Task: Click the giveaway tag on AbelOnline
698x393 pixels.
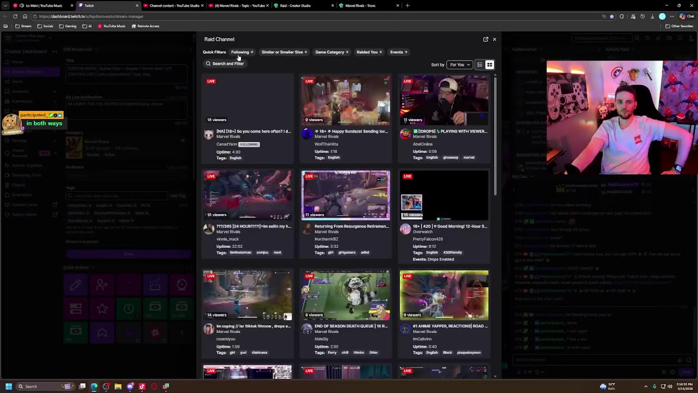Action: click(450, 158)
